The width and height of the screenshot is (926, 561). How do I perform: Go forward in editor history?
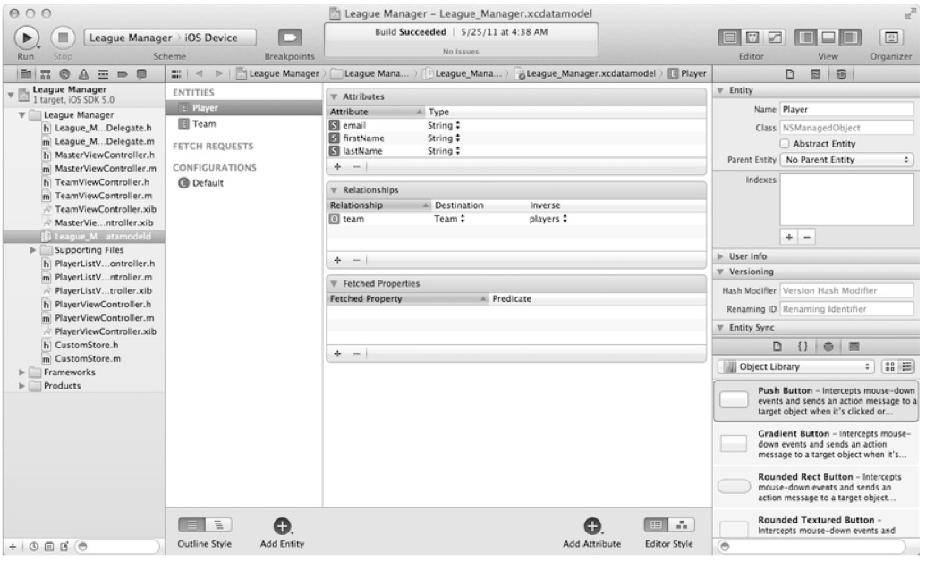[x=219, y=74]
